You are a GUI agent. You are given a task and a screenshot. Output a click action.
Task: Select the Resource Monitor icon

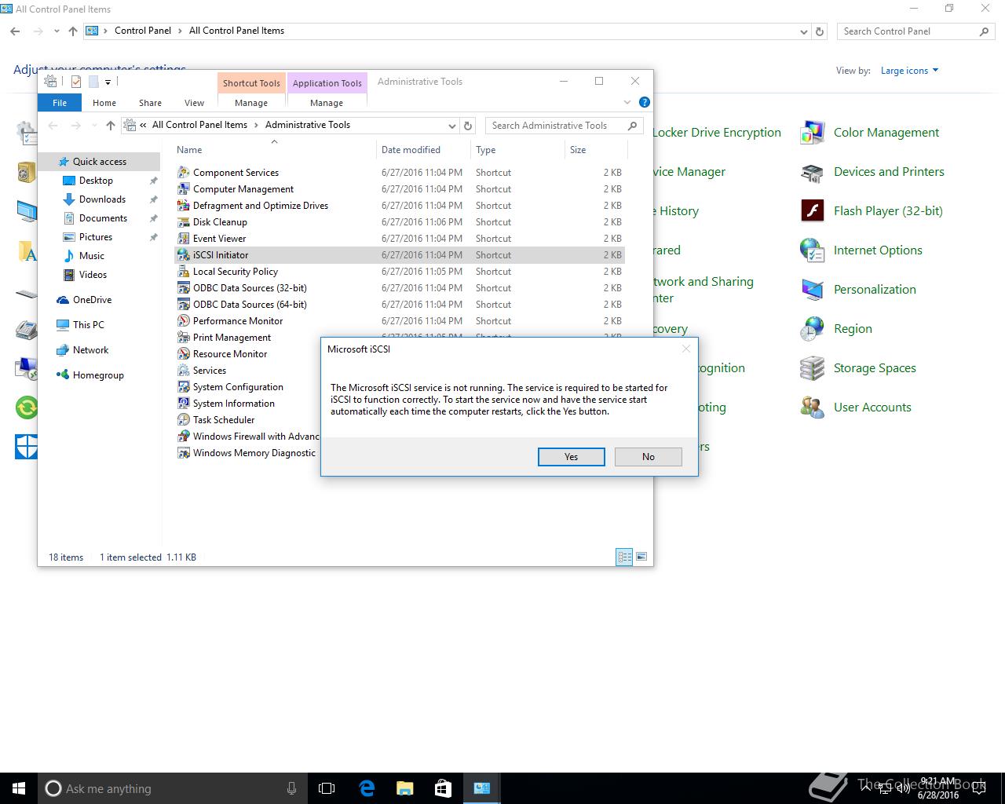(x=184, y=354)
